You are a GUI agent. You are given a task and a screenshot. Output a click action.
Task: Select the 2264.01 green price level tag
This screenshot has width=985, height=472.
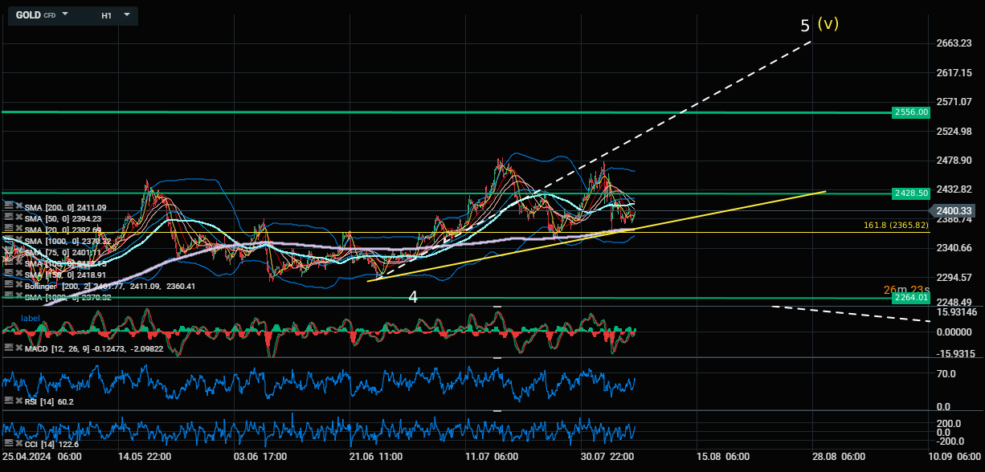[910, 298]
